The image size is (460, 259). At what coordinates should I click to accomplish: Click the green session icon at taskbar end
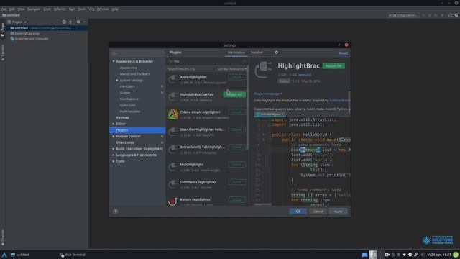click(456, 255)
